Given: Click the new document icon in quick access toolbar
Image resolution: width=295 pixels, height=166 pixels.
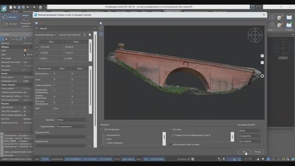Looking at the screenshot, I should pyautogui.click(x=11, y=7).
